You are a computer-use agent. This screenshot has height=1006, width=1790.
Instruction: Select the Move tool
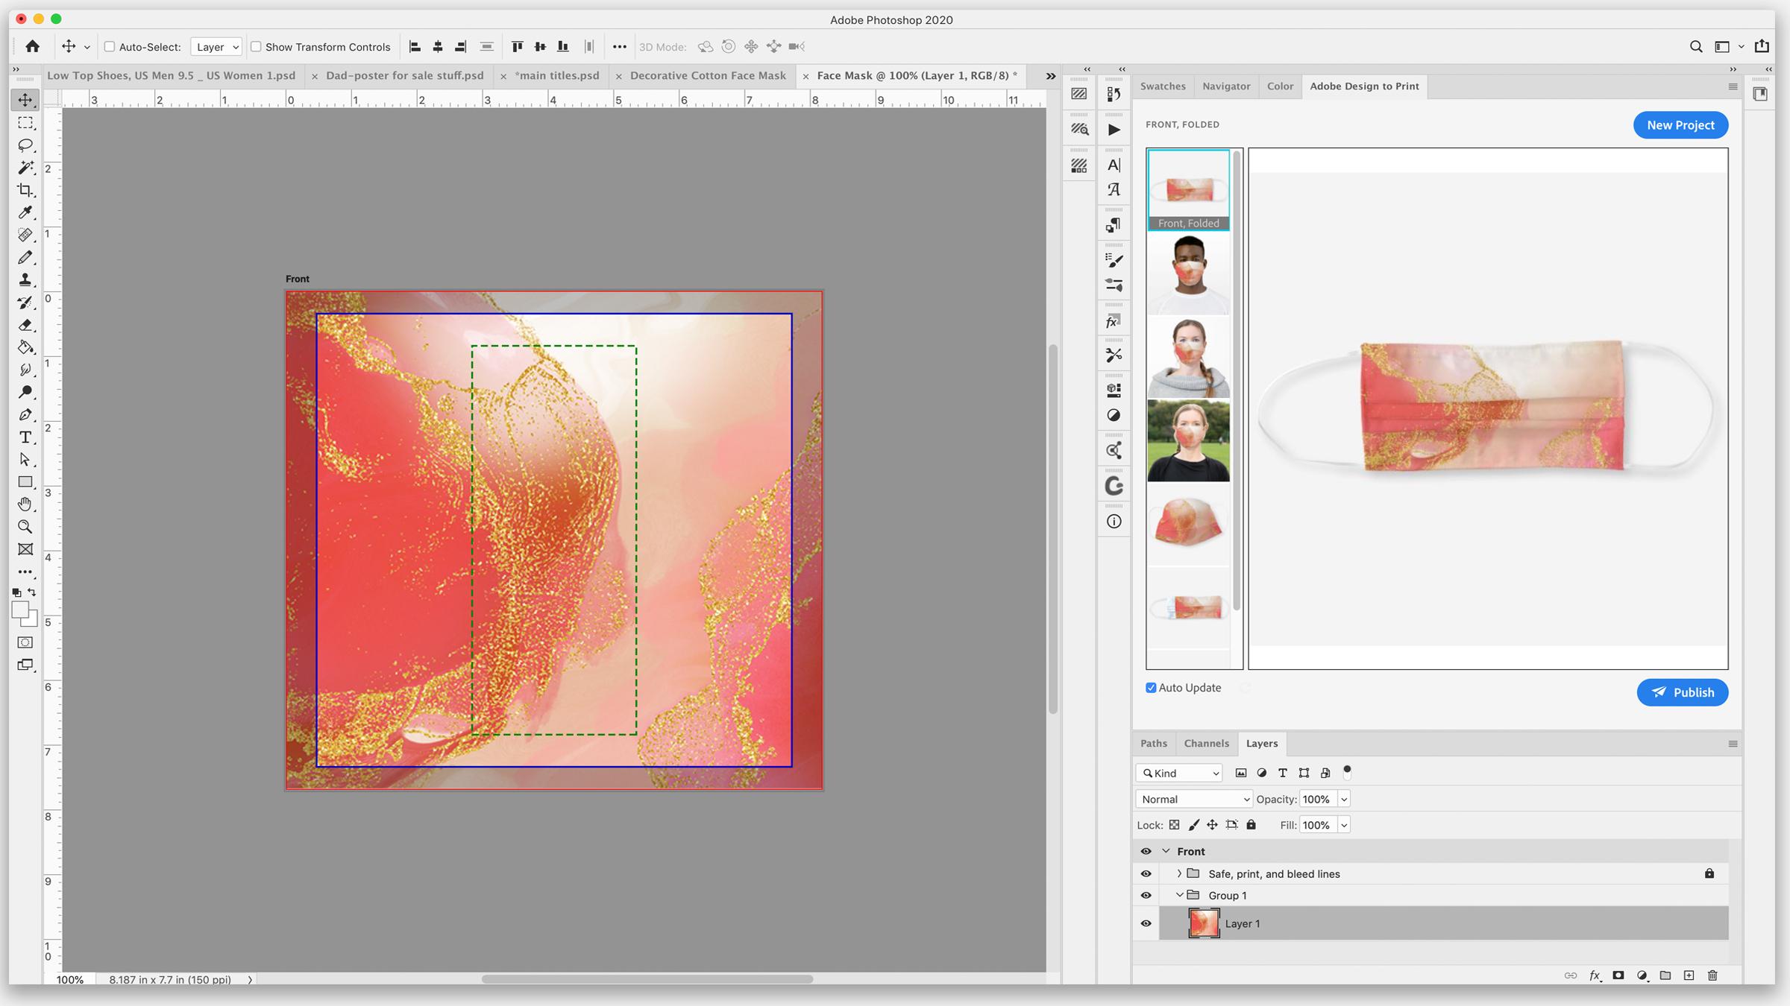[25, 100]
